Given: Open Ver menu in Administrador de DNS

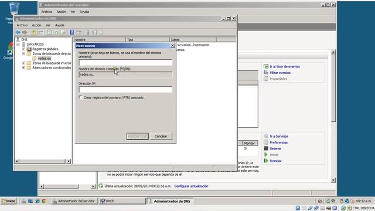Looking at the screenshot, I should pos(48,25).
